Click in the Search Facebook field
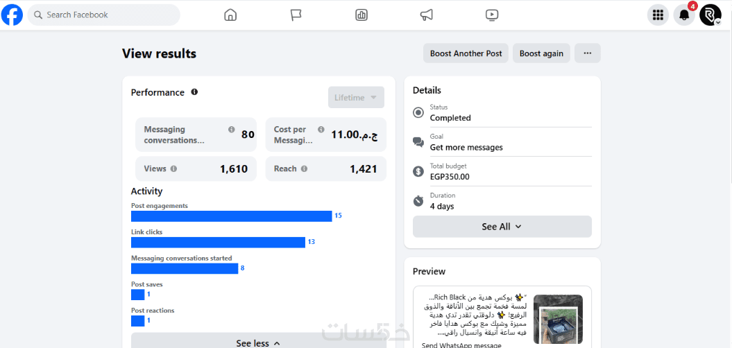Image resolution: width=732 pixels, height=348 pixels. pyautogui.click(x=104, y=15)
